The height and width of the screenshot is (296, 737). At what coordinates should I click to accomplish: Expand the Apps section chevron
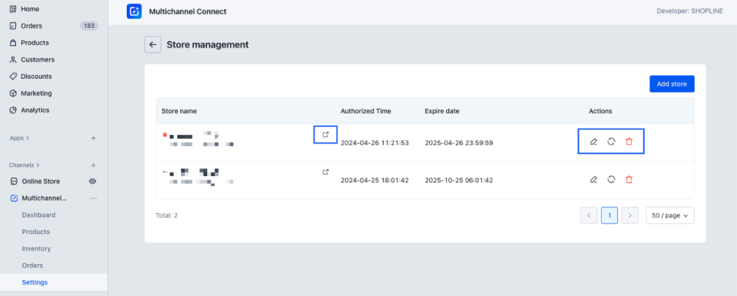coord(27,139)
